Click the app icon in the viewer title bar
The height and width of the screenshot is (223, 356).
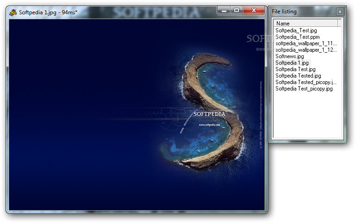[13, 12]
